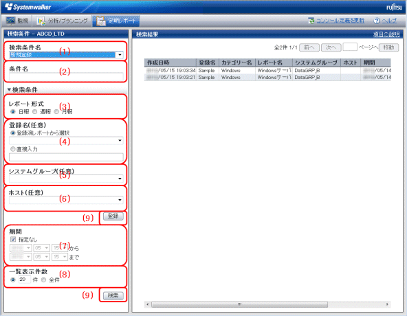Focus the page number input field
Viewport: 407px width, 316px height.
pyautogui.click(x=350, y=47)
